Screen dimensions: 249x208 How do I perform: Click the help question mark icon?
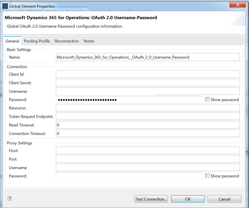(10, 199)
